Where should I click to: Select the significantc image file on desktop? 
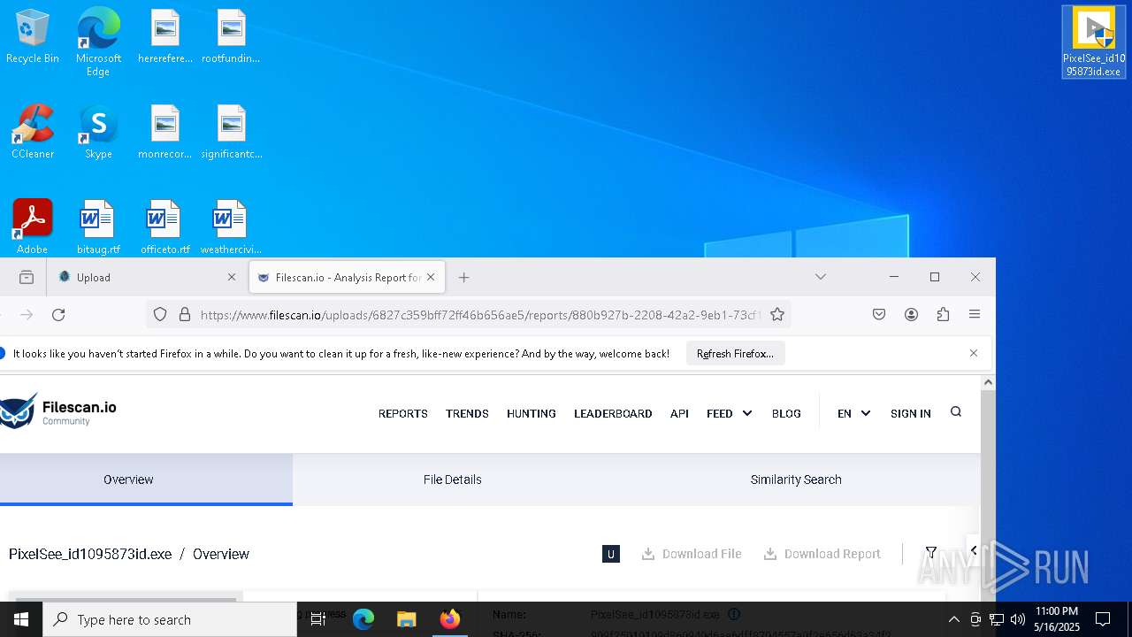click(x=231, y=133)
